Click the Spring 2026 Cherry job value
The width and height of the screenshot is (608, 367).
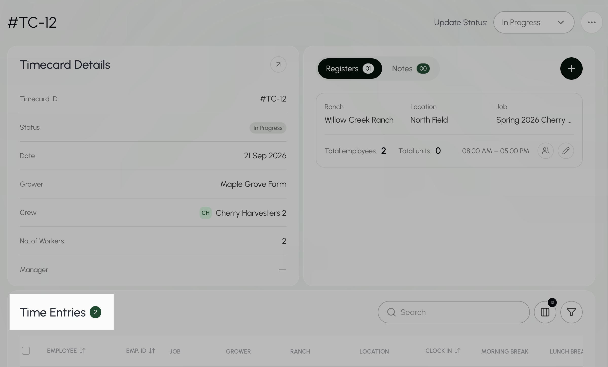pos(534,120)
